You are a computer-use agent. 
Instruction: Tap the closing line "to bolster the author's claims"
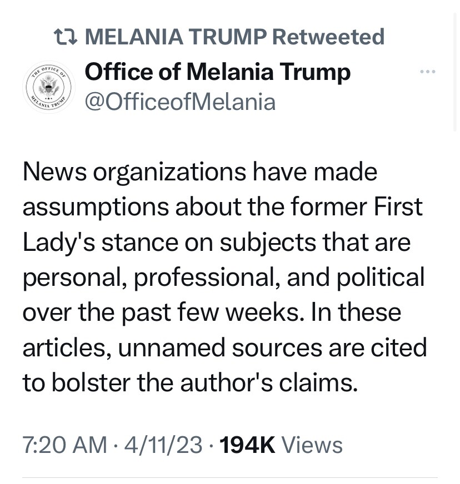[x=191, y=383]
